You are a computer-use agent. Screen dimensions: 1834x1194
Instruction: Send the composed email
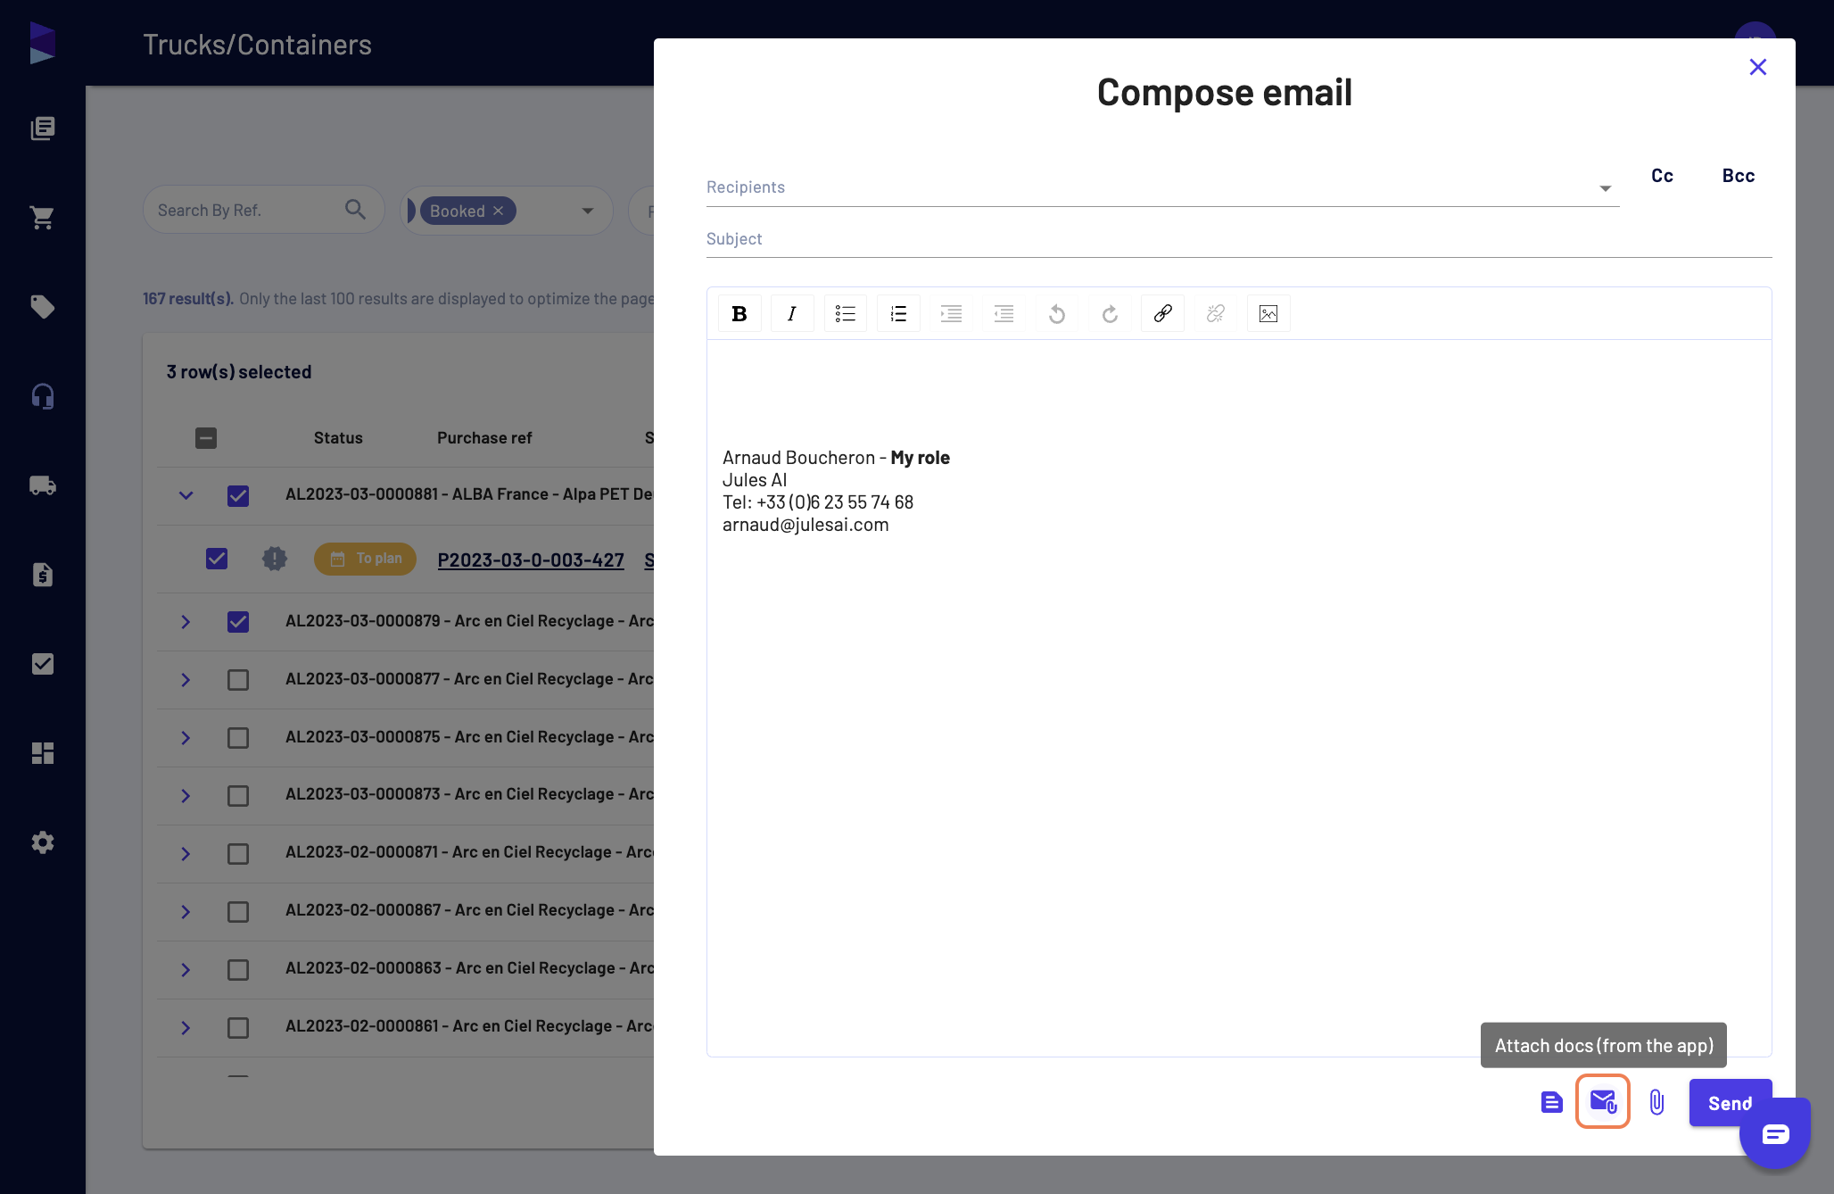pos(1730,1103)
